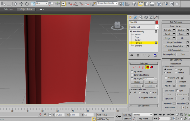The height and width of the screenshot is (121, 190).
Task: Switch to the Object Paint tab
Action: tap(26, 9)
